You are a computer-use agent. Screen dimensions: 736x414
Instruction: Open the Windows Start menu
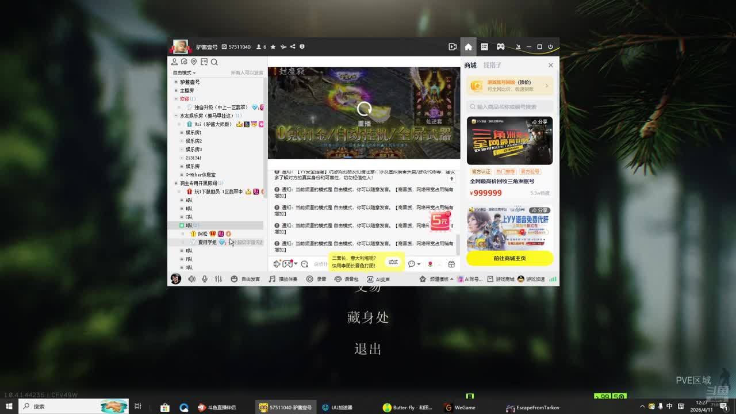pos(9,407)
